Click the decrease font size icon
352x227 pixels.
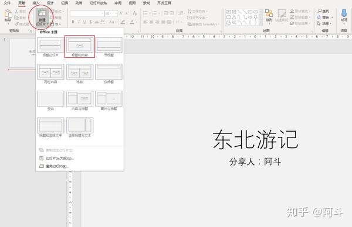127,13
